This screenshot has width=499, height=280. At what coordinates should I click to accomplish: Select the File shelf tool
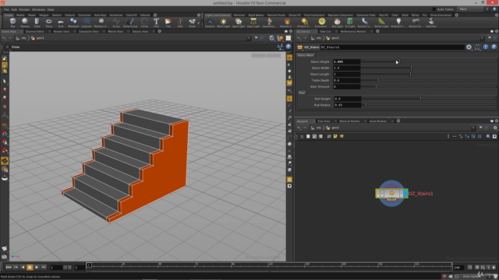click(x=168, y=23)
